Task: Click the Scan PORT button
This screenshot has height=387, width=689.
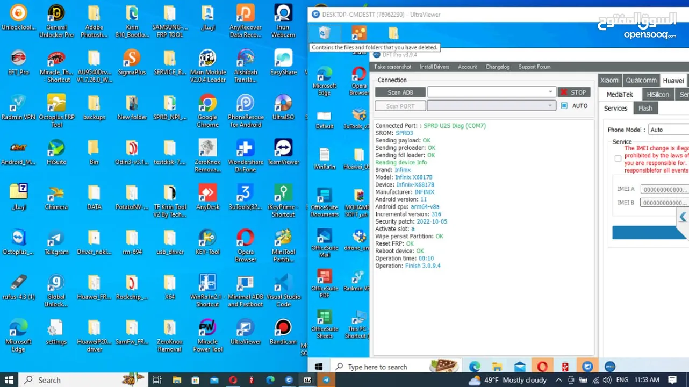Action: click(400, 106)
